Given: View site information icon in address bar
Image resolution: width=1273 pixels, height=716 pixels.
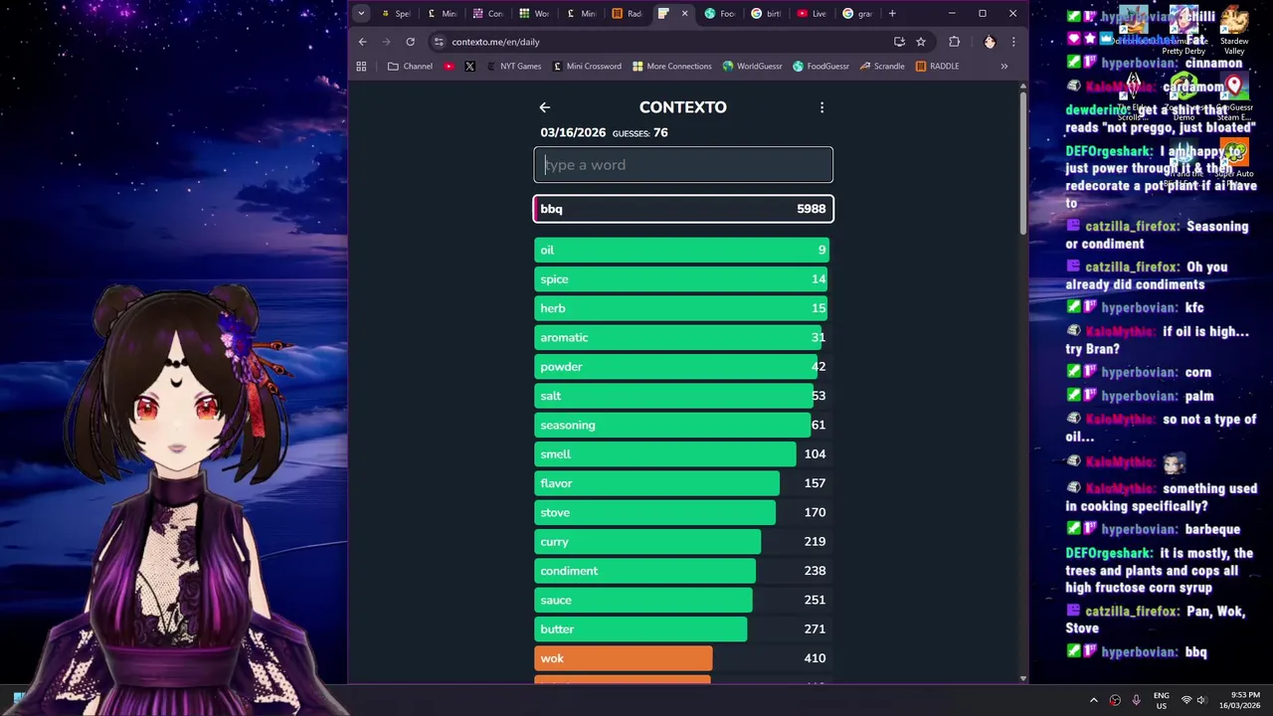Looking at the screenshot, I should pyautogui.click(x=439, y=42).
